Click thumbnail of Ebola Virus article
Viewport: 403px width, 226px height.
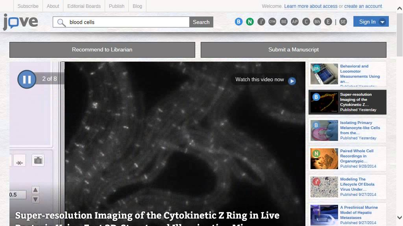click(x=324, y=187)
